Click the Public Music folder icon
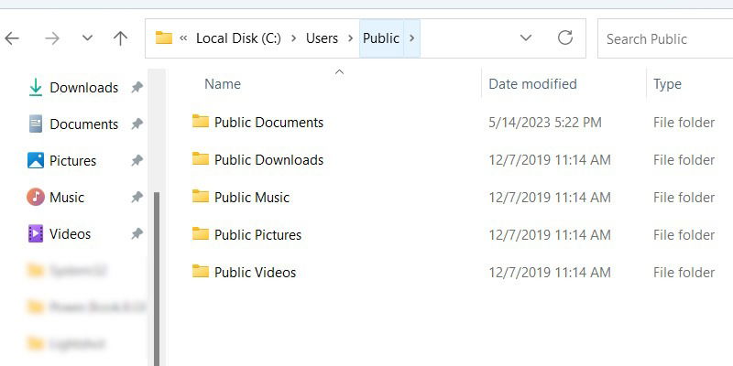The width and height of the screenshot is (733, 366). point(201,196)
